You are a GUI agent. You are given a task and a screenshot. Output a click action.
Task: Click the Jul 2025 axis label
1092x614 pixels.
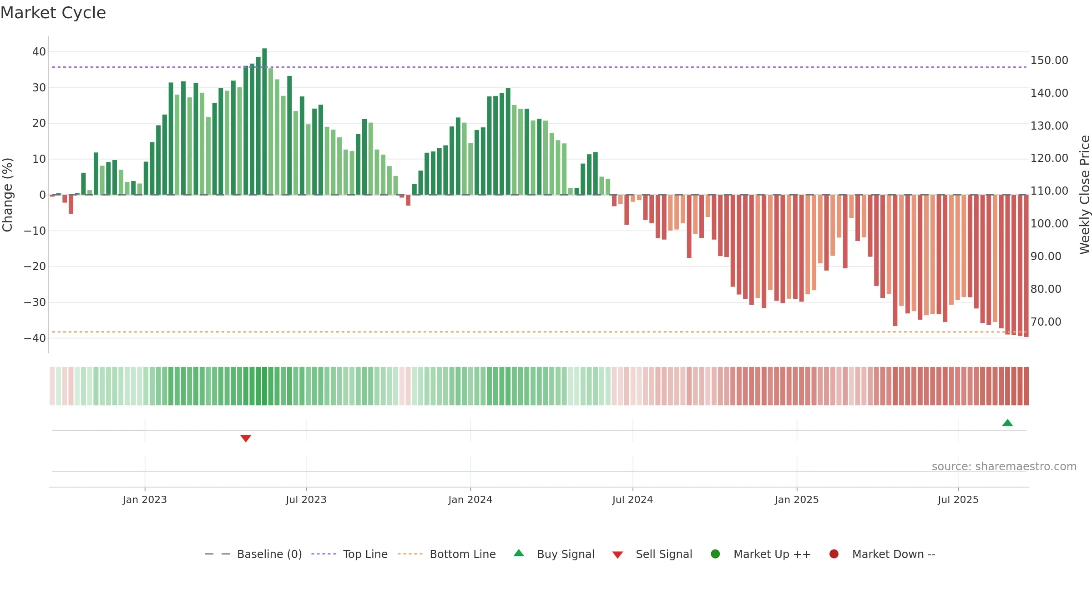pyautogui.click(x=958, y=499)
